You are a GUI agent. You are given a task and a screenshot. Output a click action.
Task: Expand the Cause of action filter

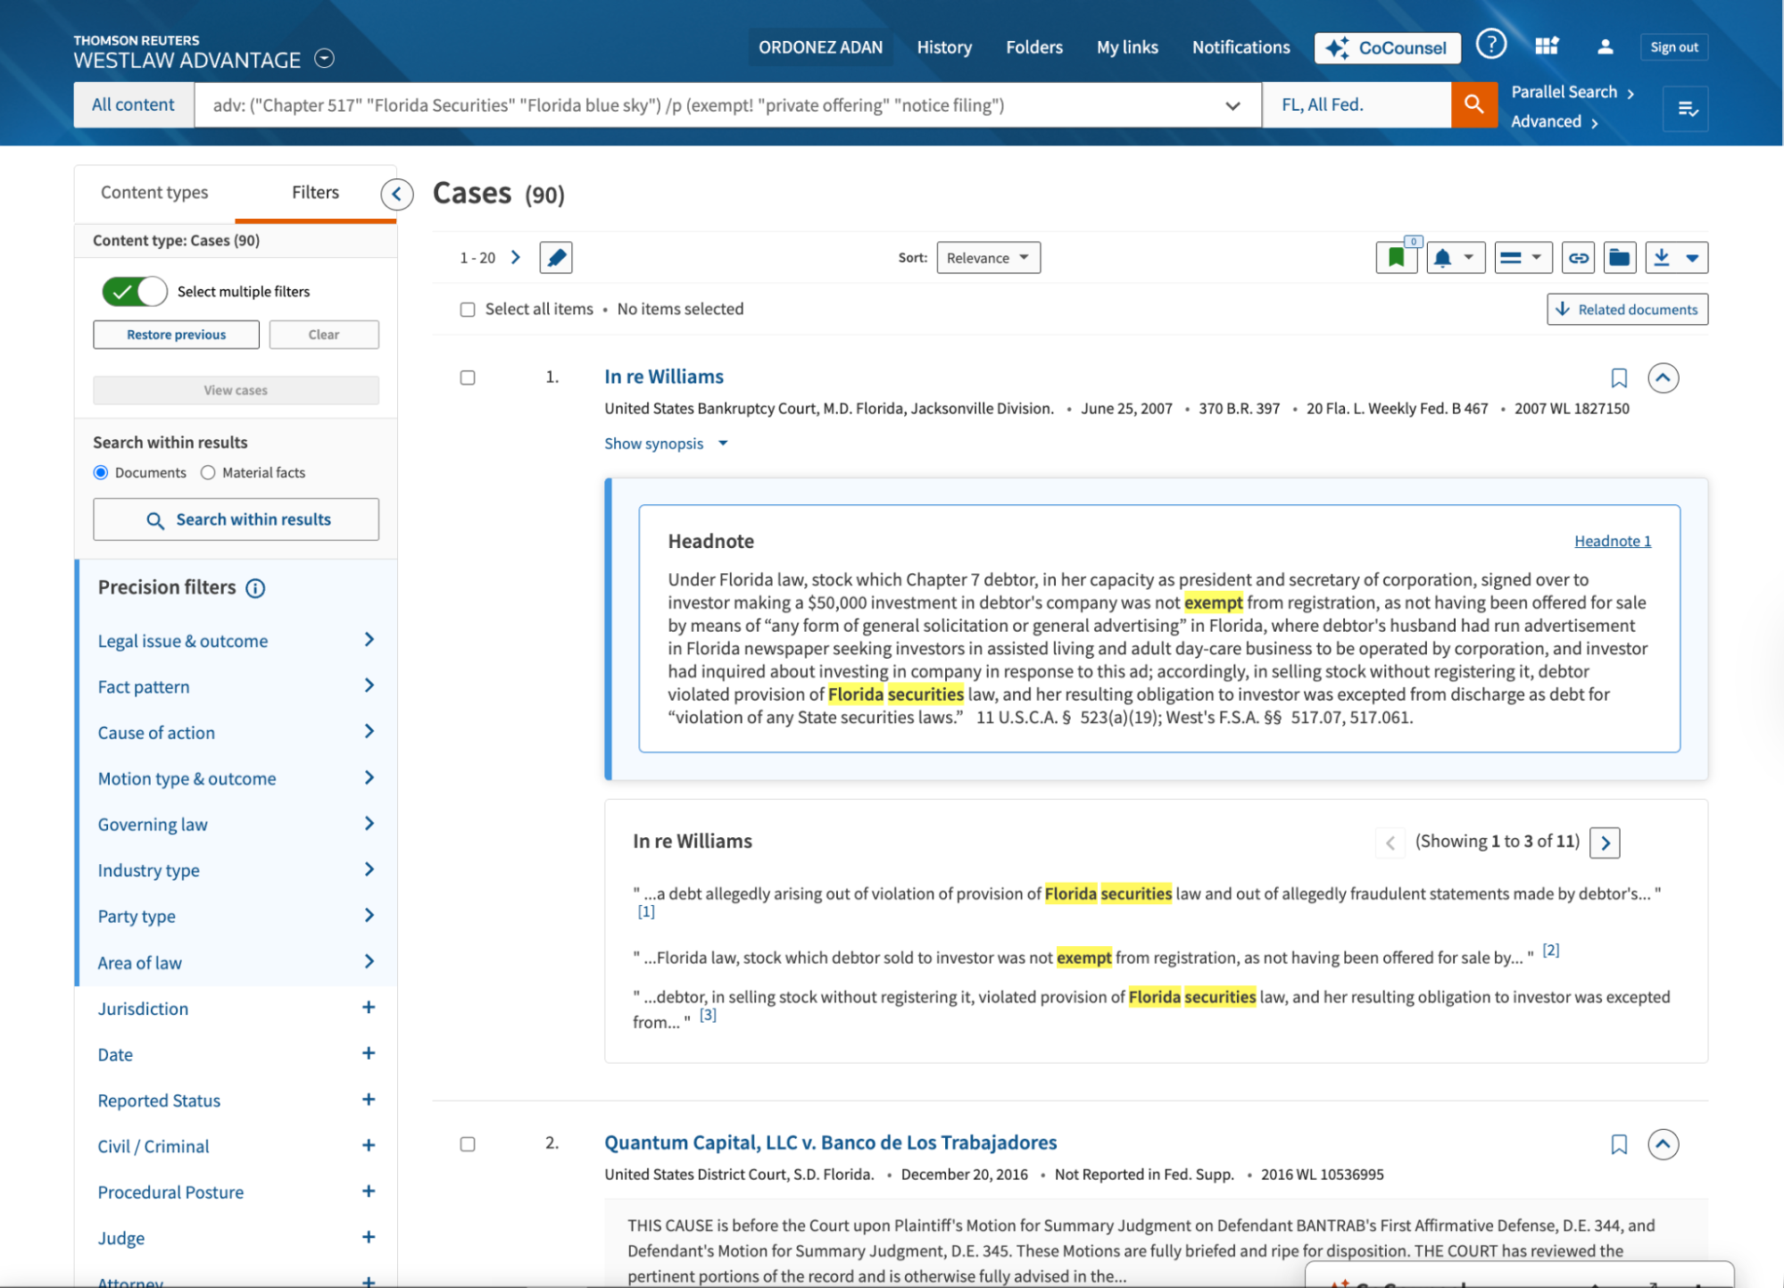236,733
